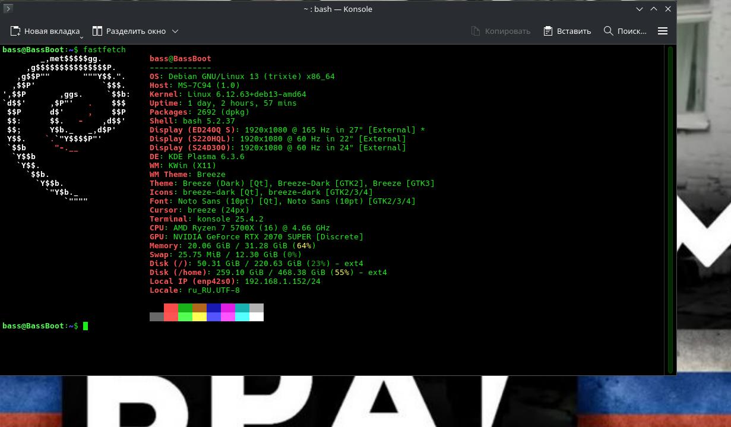Image resolution: width=731 pixels, height=427 pixels.
Task: Click the typed fastfetch command text
Action: point(105,49)
